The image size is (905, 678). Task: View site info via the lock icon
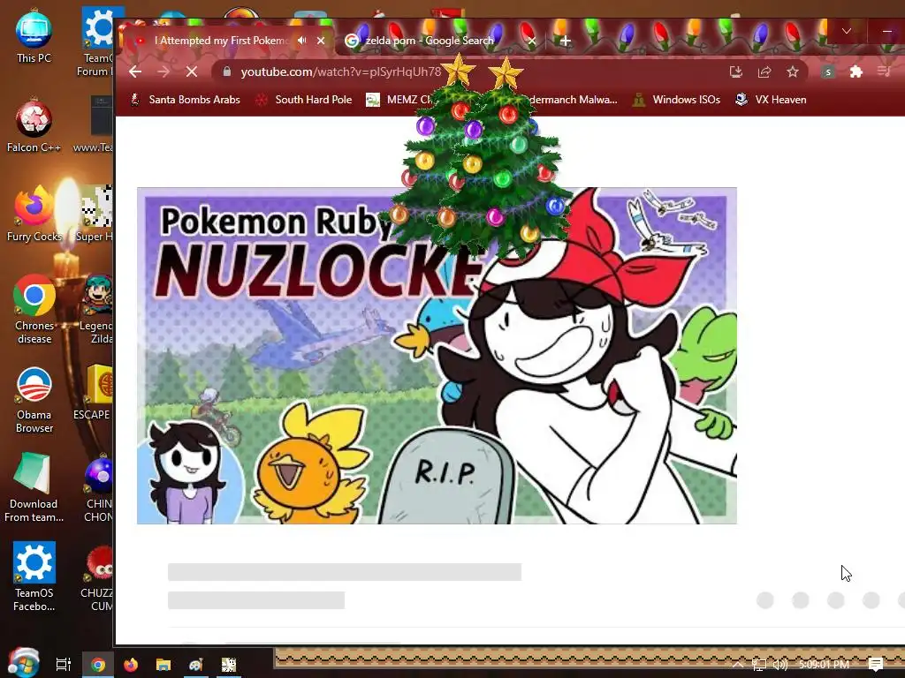click(227, 72)
